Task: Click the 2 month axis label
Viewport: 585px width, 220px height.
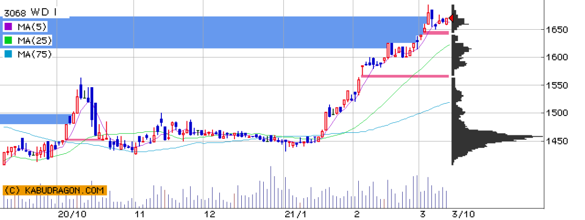Action: (x=356, y=214)
